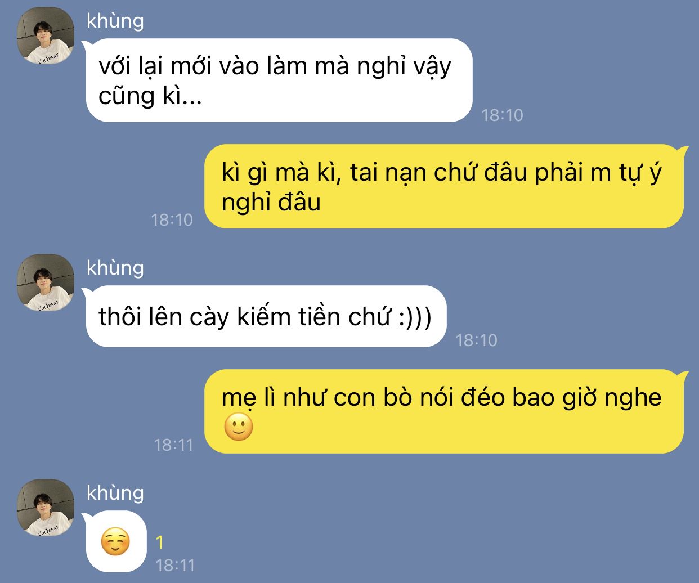Tap the 18:10 timestamp after 'kiếm tiền chứ'
Image resolution: width=699 pixels, height=583 pixels.
(477, 340)
